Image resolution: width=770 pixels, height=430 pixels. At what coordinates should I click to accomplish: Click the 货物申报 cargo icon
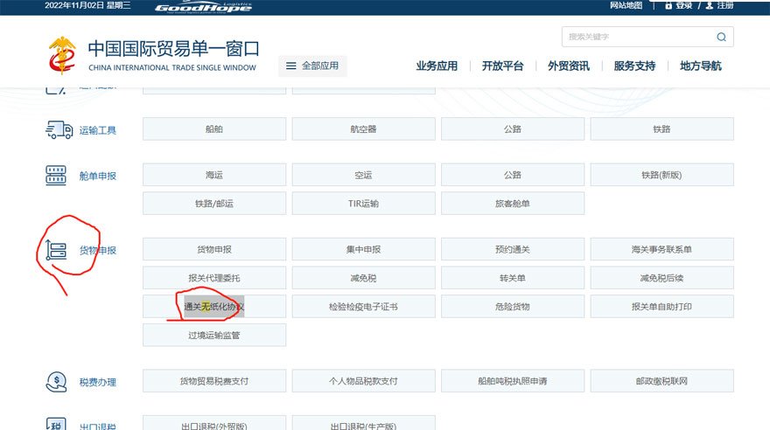click(x=56, y=250)
